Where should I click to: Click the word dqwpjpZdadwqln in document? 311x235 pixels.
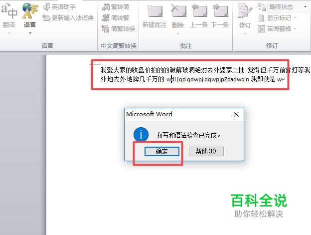227,79
